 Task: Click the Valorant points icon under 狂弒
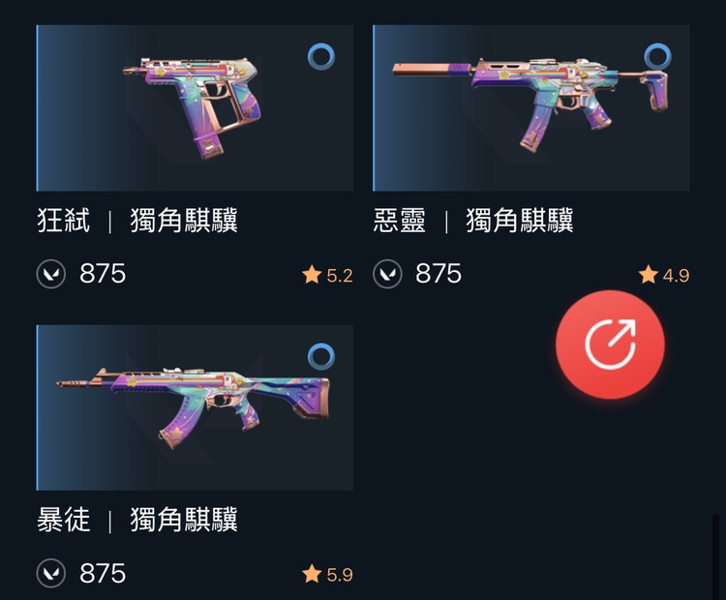coord(51,274)
